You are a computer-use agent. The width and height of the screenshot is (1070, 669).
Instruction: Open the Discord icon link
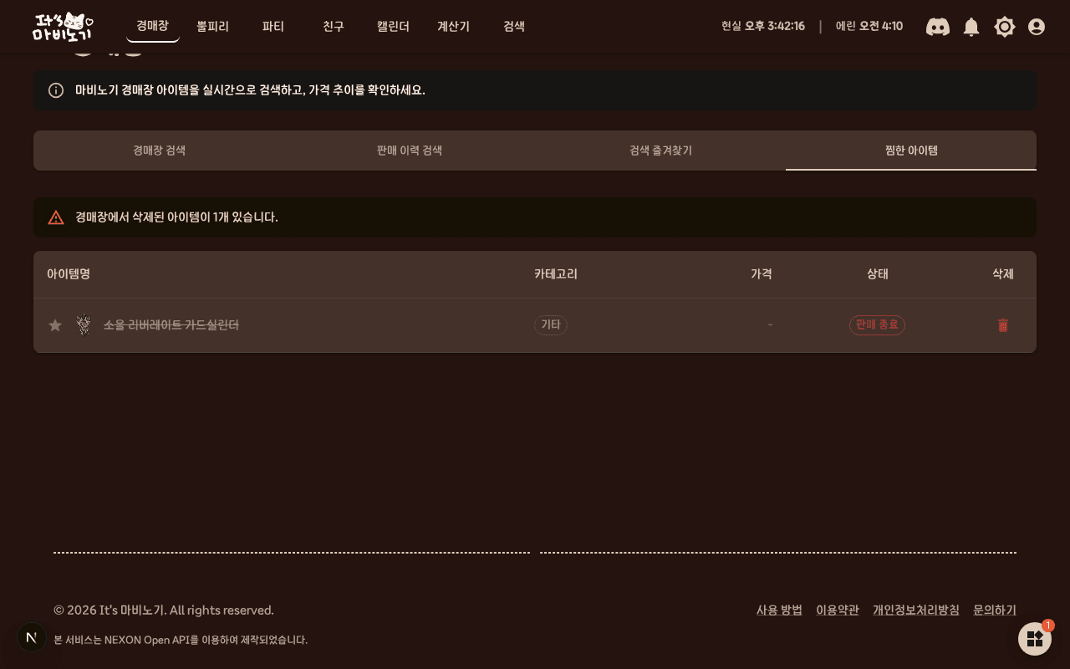coord(938,27)
